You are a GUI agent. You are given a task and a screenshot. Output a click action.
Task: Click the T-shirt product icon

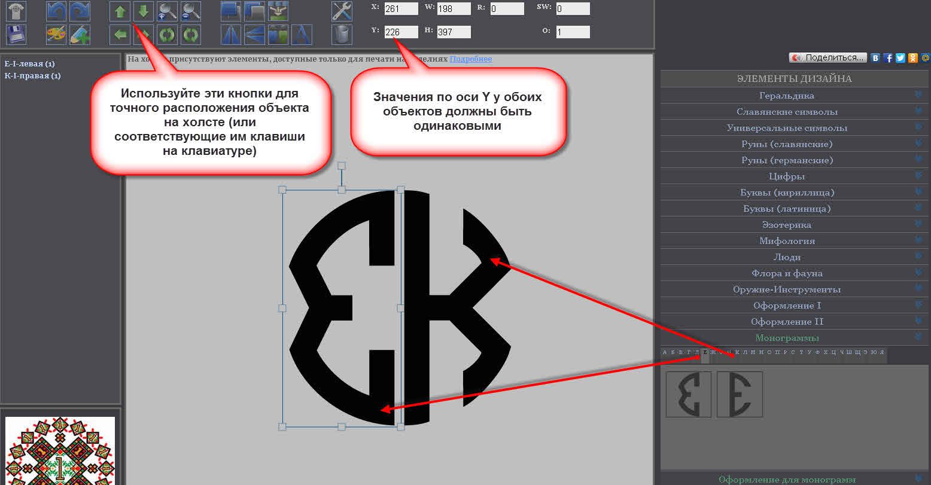[x=16, y=11]
